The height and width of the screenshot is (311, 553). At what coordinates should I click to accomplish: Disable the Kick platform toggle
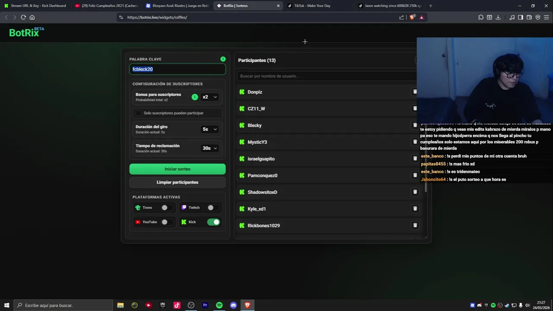coord(213,222)
